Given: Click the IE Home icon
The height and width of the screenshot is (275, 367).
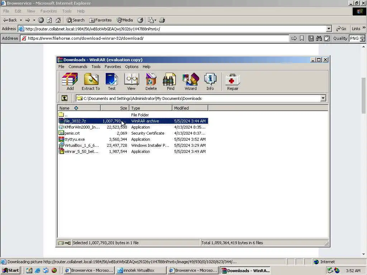Looking at the screenshot, I should (x=58, y=20).
